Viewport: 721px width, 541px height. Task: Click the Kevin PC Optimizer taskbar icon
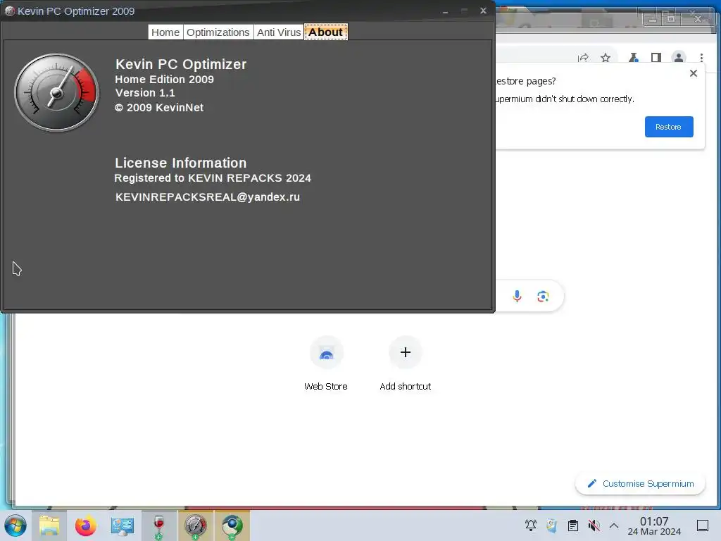point(196,526)
